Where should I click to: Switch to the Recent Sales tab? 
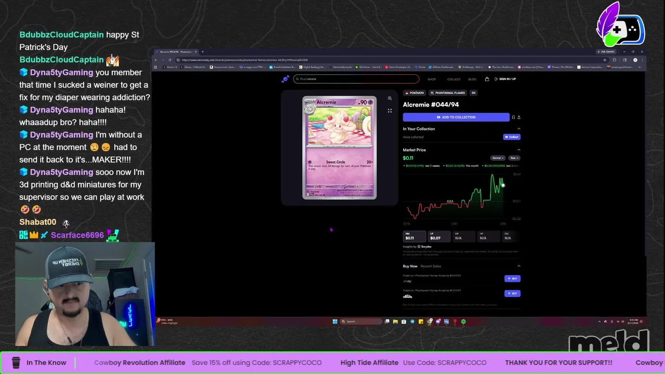click(x=431, y=266)
